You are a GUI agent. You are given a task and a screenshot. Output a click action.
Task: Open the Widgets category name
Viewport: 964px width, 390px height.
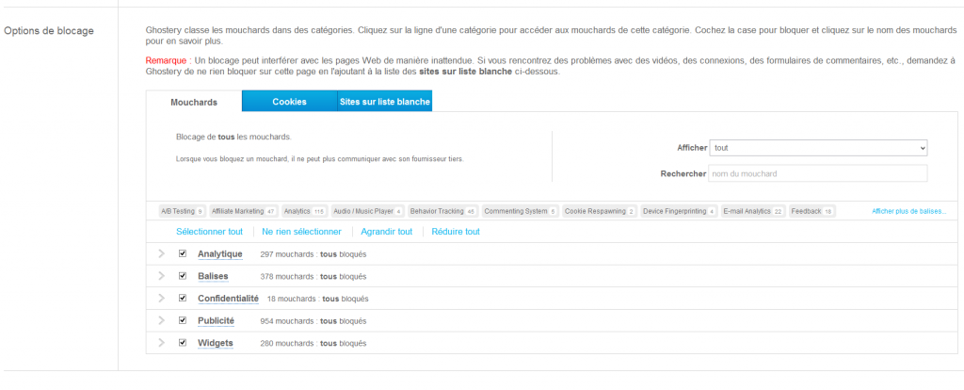coord(216,342)
